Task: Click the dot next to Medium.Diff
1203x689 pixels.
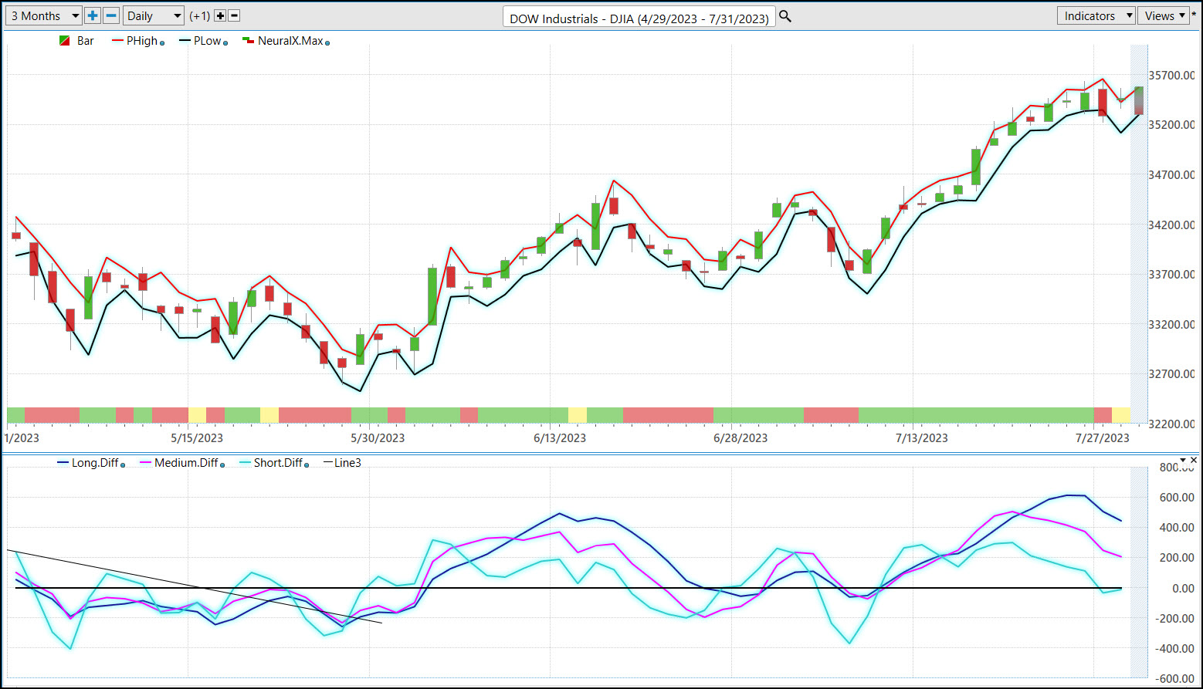Action: (222, 465)
